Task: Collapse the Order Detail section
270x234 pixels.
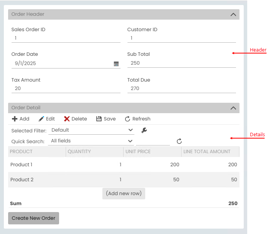Action: (x=233, y=108)
